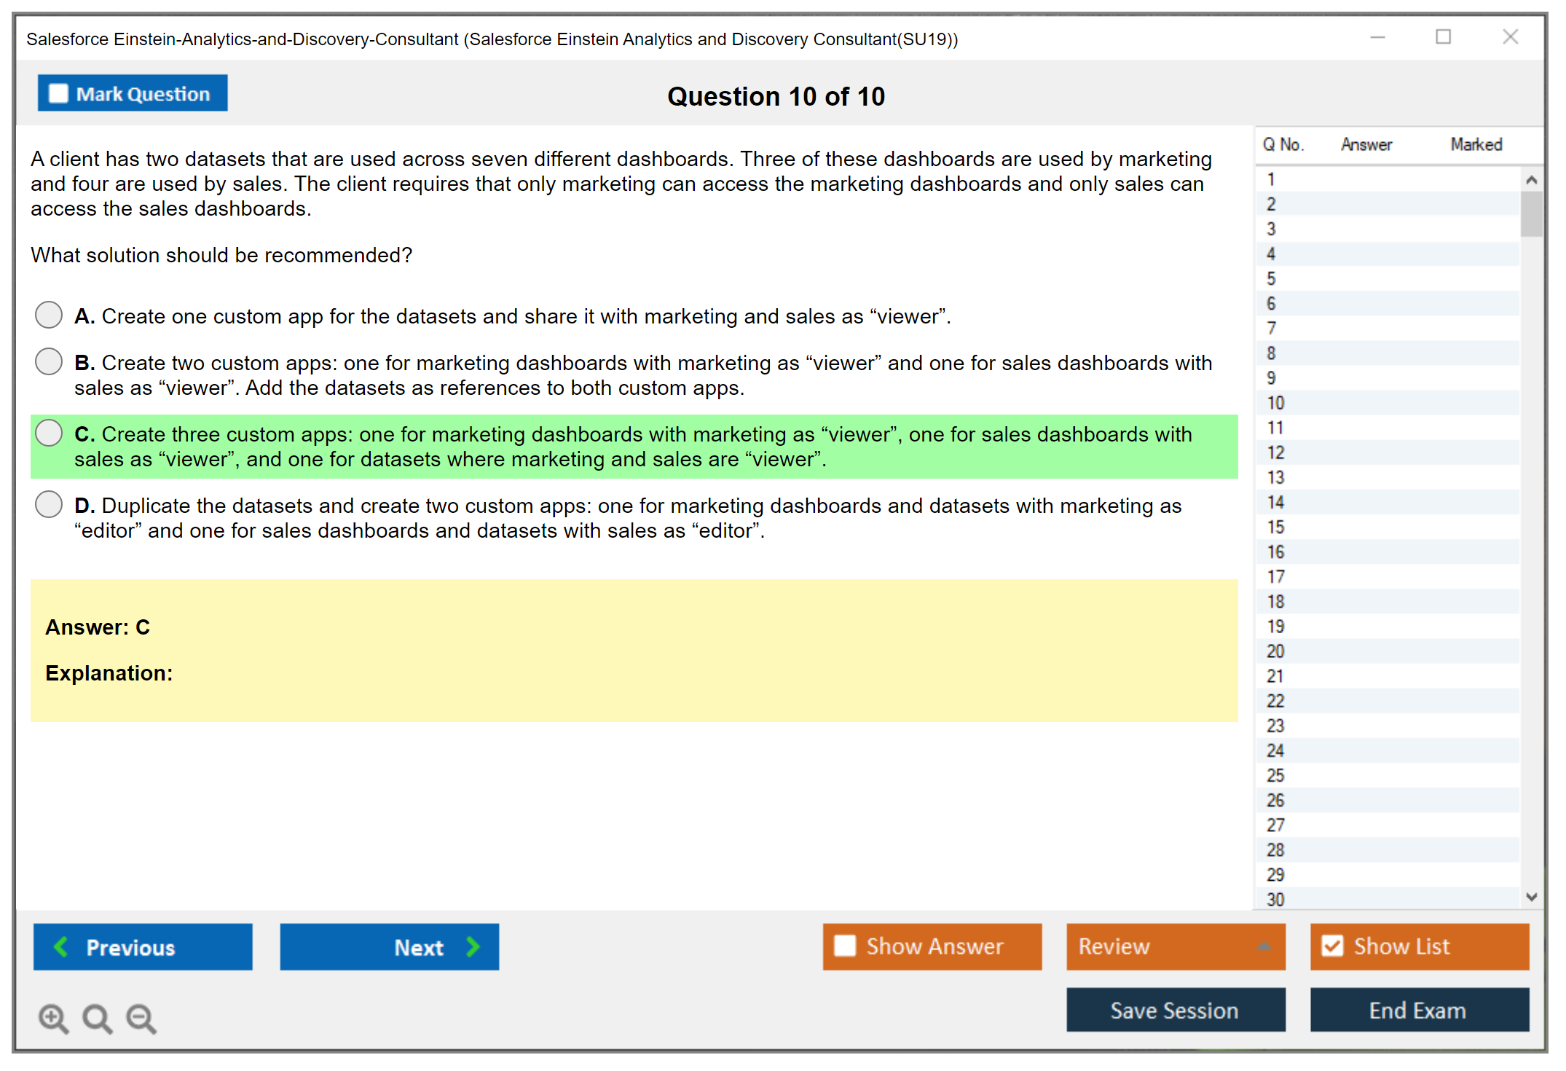
Task: Click the zoom in magnifier icon
Action: pos(53,1018)
